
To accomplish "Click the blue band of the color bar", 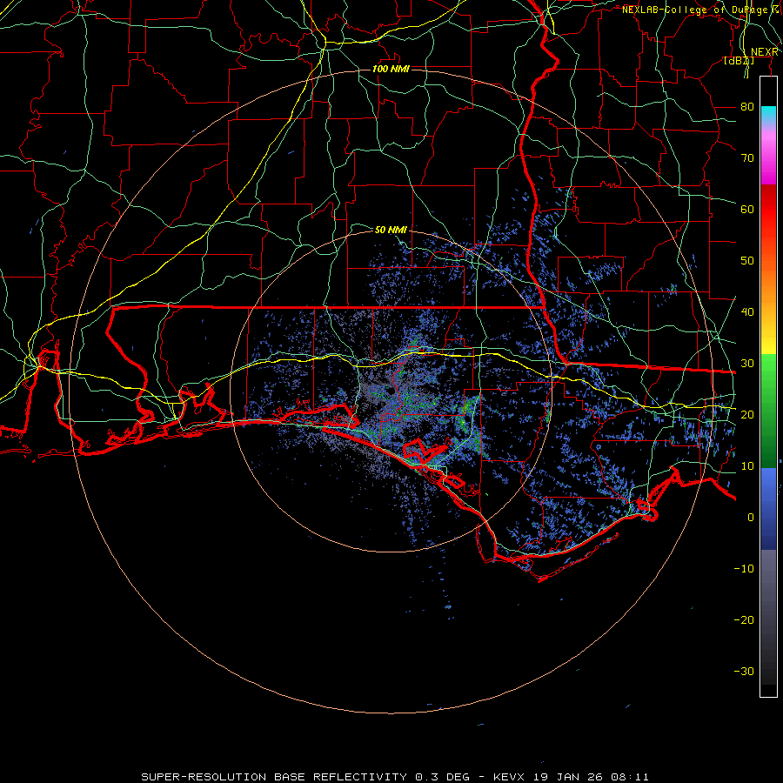I will (768, 508).
